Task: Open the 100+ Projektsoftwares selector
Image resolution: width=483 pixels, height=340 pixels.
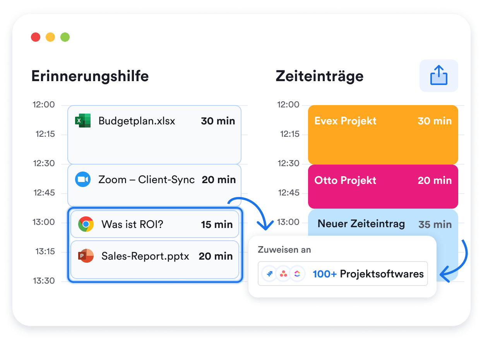Action: point(343,274)
